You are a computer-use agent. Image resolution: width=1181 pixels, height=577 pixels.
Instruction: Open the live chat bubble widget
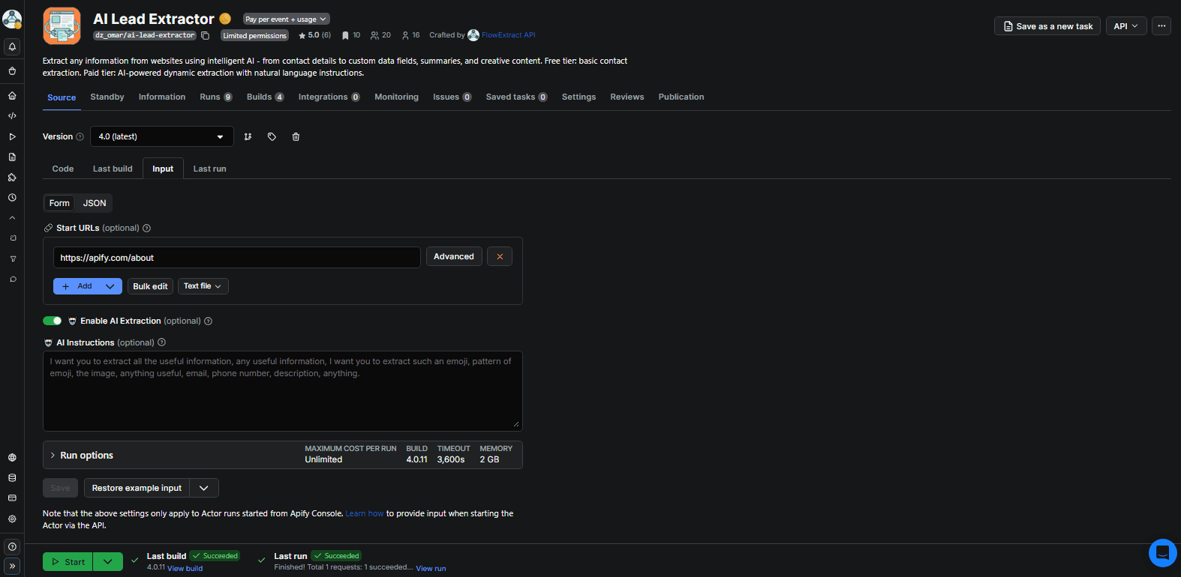coord(1162,553)
